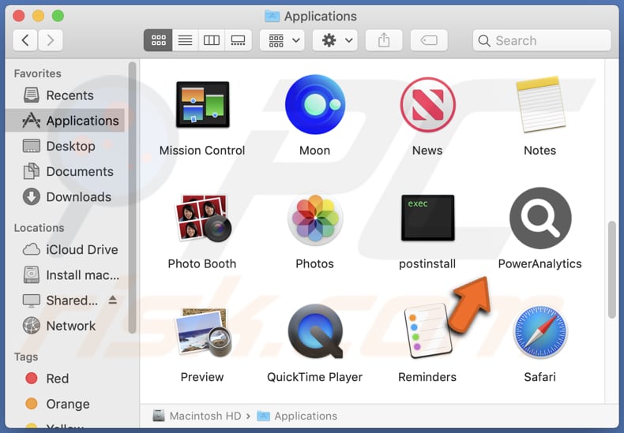Screen dimensions: 624x433
Task: Click the sidebar scrollbar
Action: point(132,197)
